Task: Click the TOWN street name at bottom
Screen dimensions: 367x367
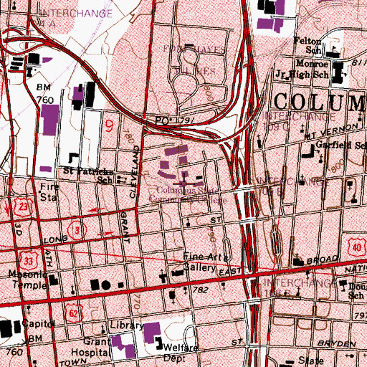Action: pos(73,363)
